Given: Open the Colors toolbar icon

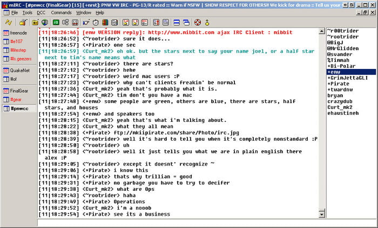Looking at the screenshot, I should pos(105,23).
